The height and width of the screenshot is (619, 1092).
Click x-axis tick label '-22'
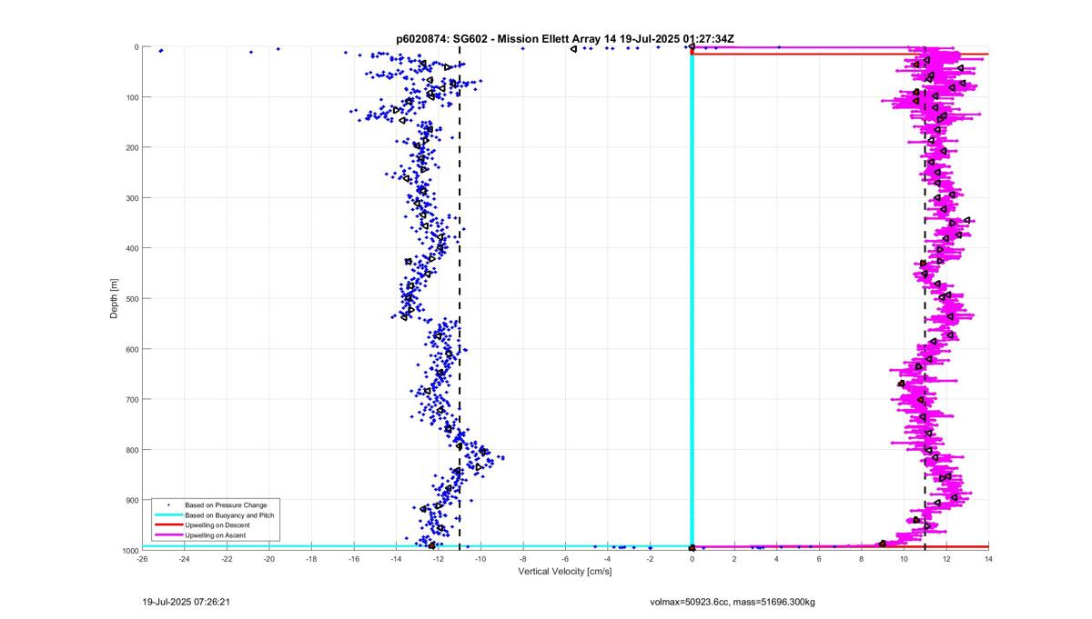(227, 559)
